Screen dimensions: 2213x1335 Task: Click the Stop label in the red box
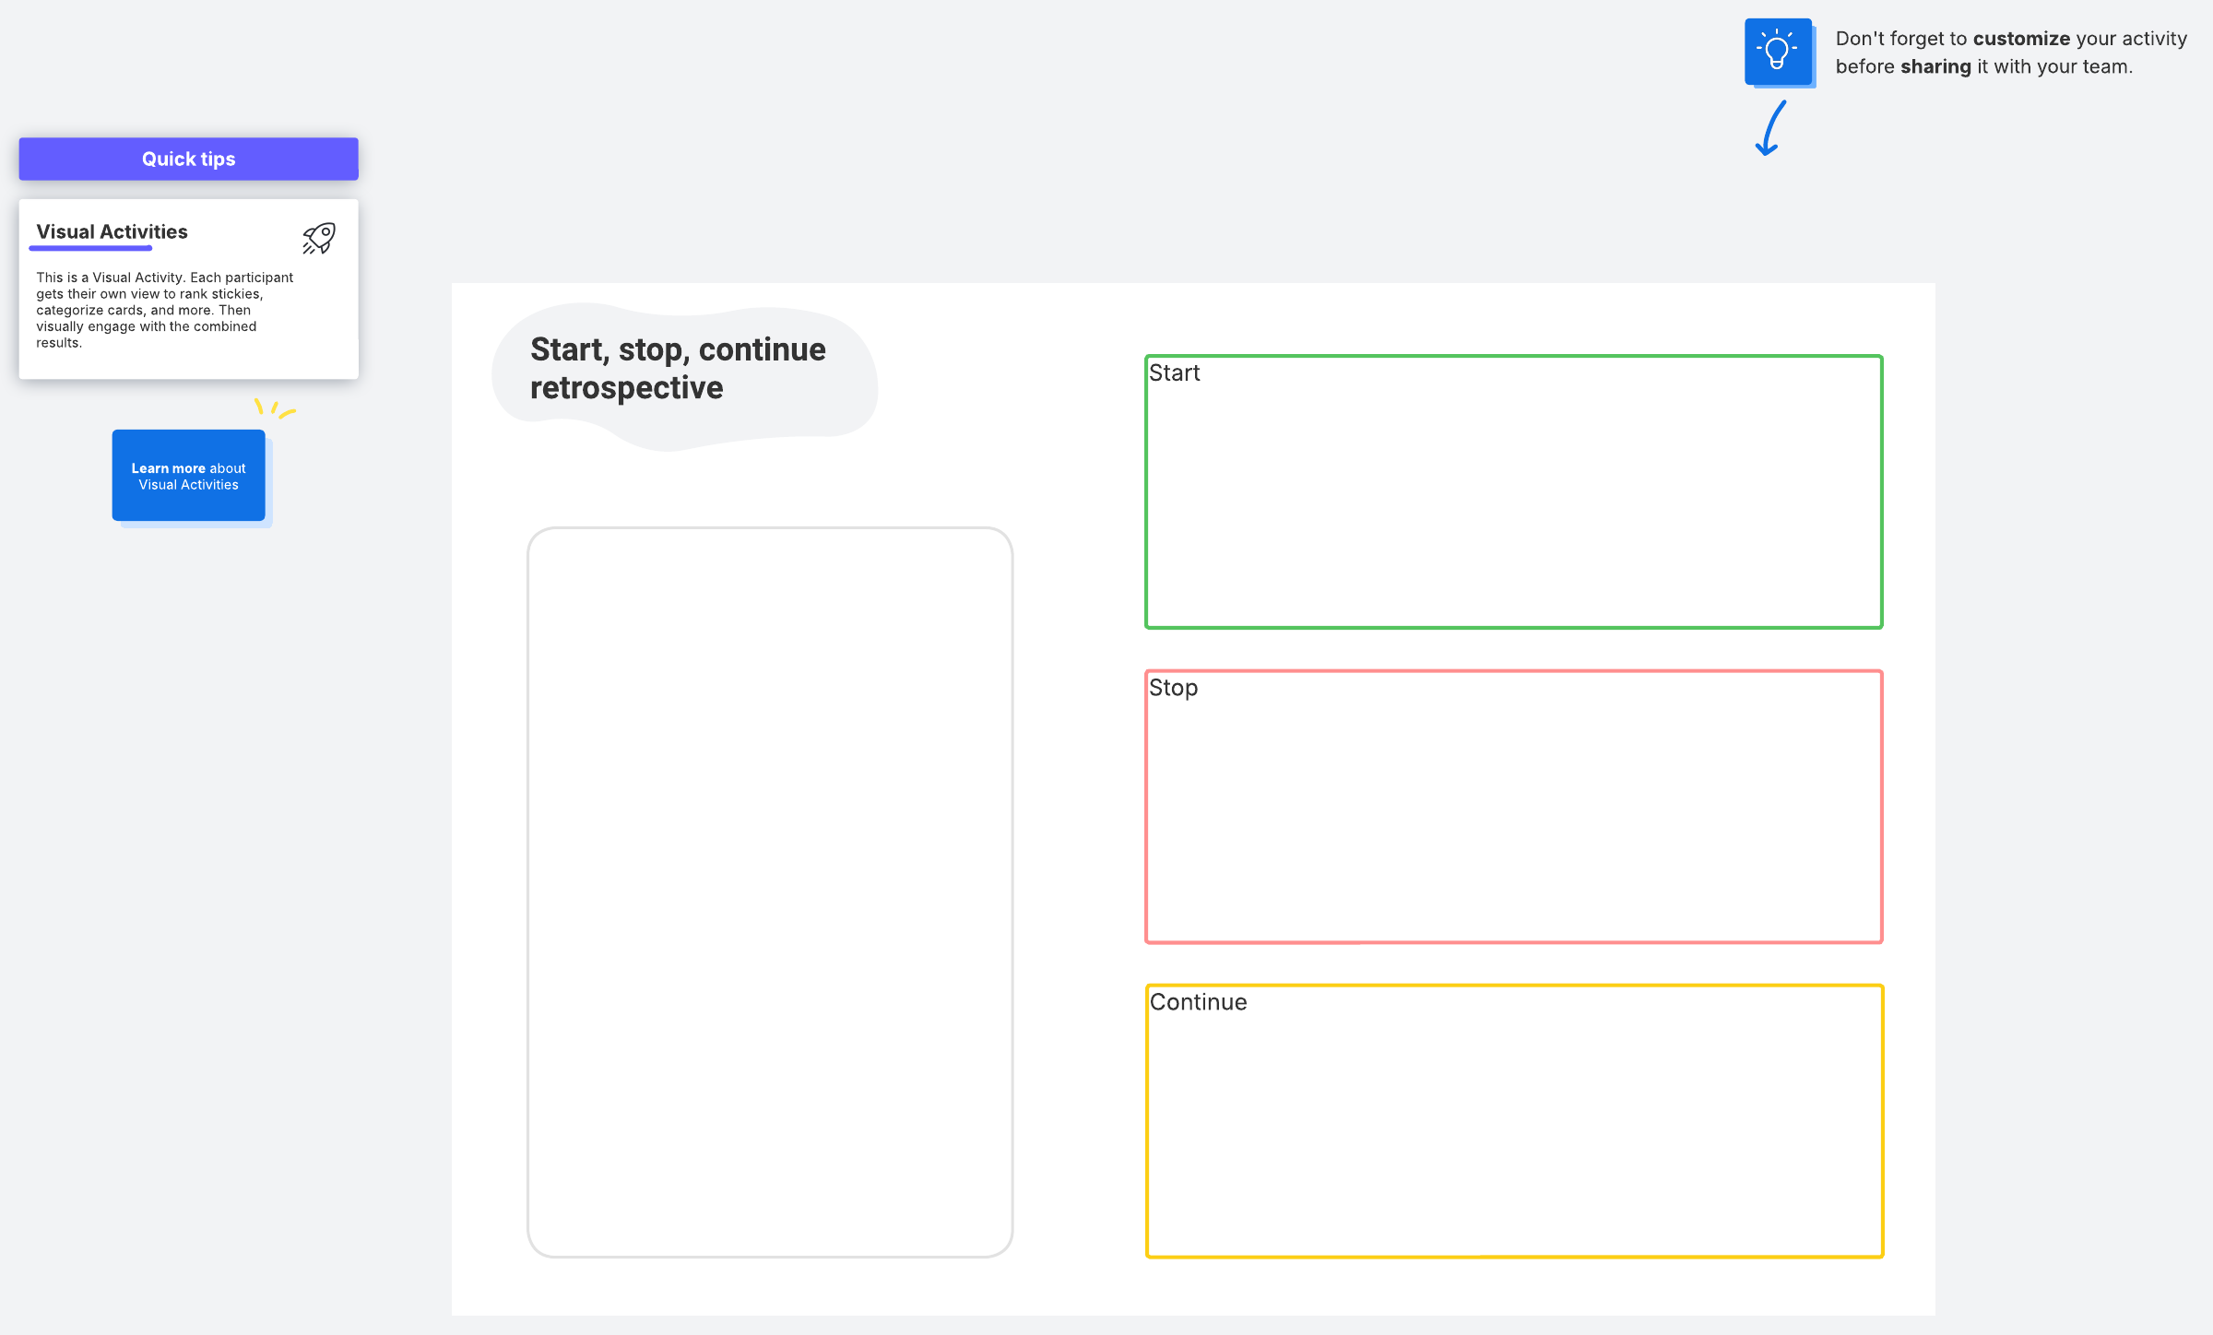1173,688
